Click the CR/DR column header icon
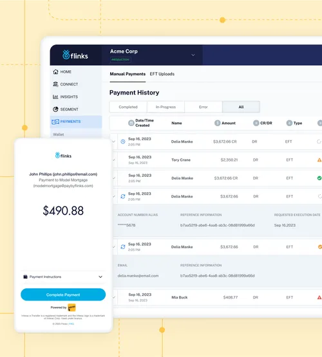 pos(256,123)
